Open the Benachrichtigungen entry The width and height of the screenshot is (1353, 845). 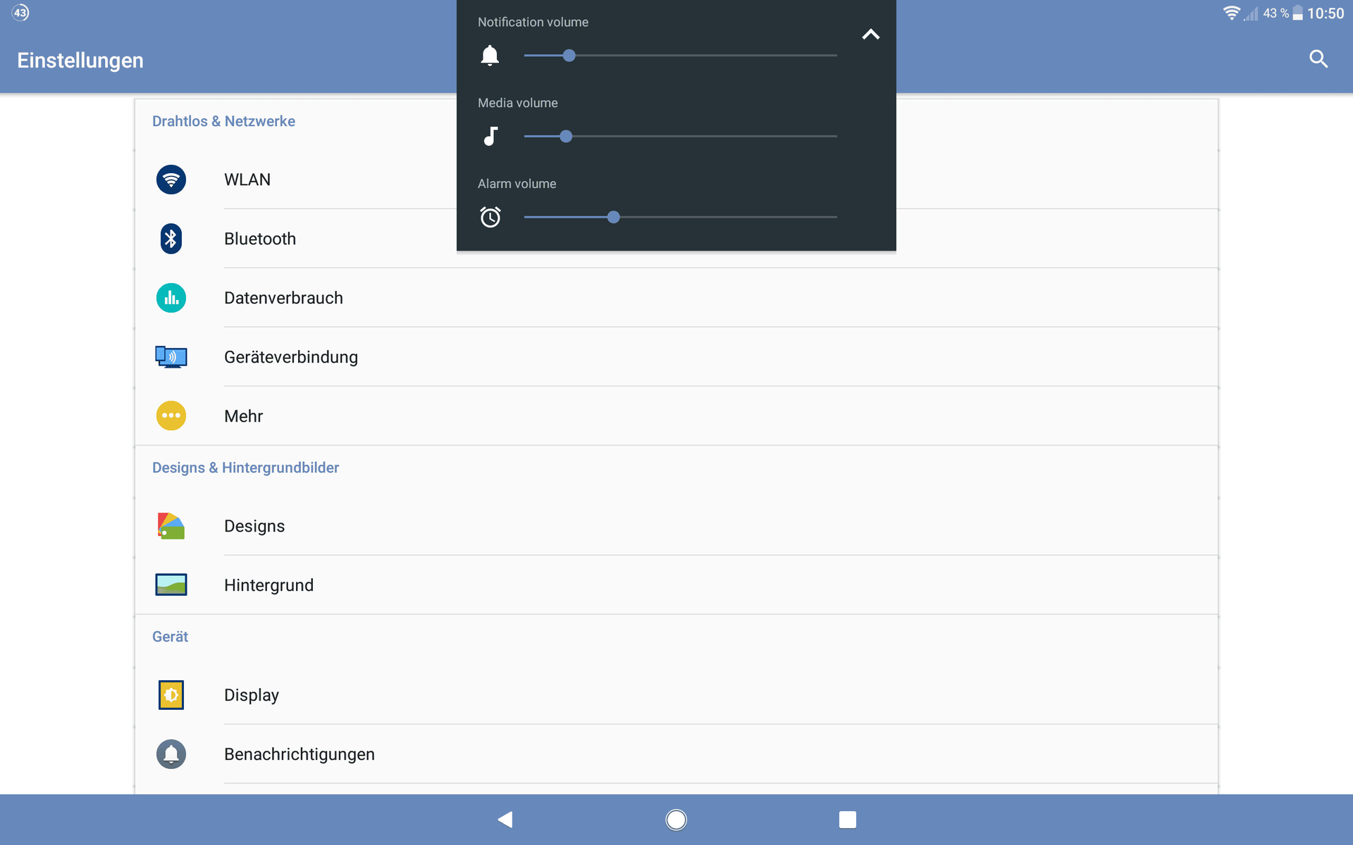coord(676,754)
